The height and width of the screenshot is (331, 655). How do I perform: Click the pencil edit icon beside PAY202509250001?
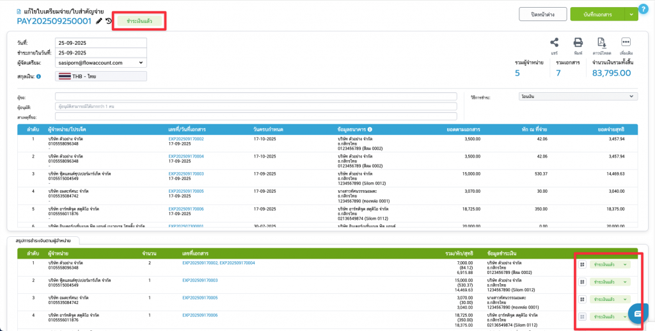[99, 21]
